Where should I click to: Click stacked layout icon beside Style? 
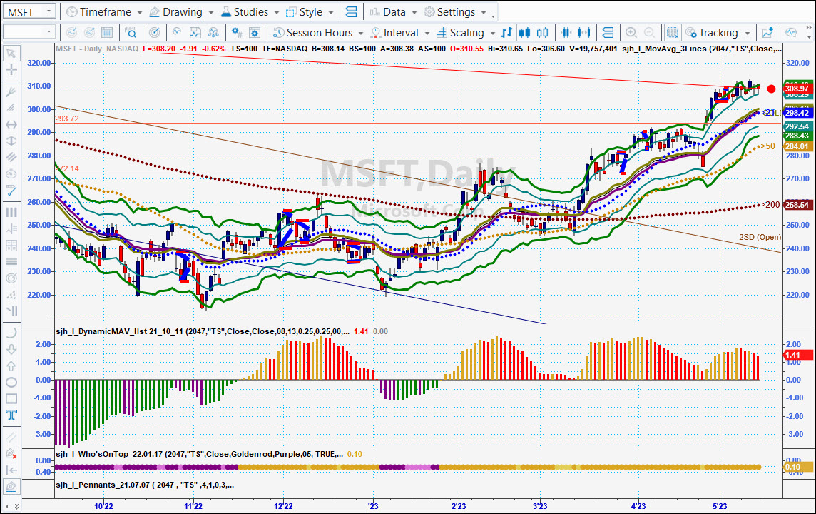pyautogui.click(x=351, y=12)
